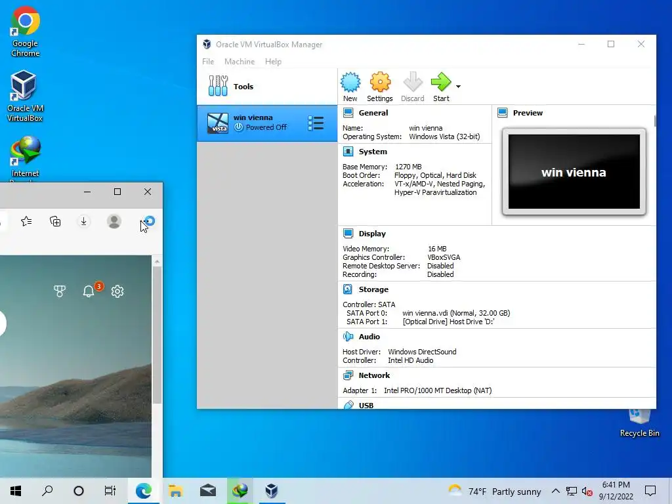Open rewards trophy icon on Edge page
672x504 pixels.
(x=60, y=291)
